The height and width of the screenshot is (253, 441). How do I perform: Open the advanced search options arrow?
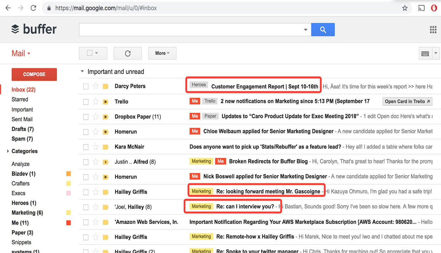tap(305, 29)
